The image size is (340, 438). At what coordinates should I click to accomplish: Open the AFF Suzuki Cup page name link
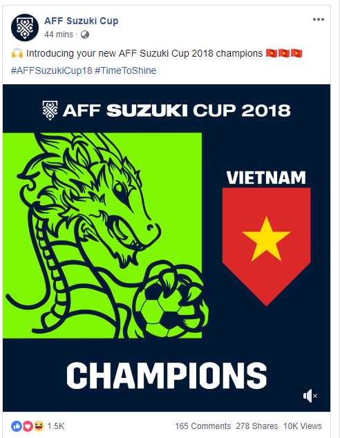click(82, 21)
